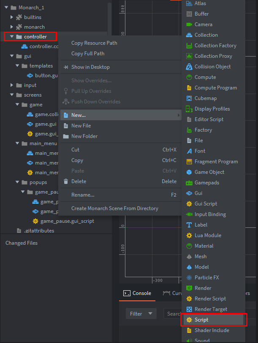Select the Font icon in the list
This screenshot has height=343, width=258.
tap(189, 151)
